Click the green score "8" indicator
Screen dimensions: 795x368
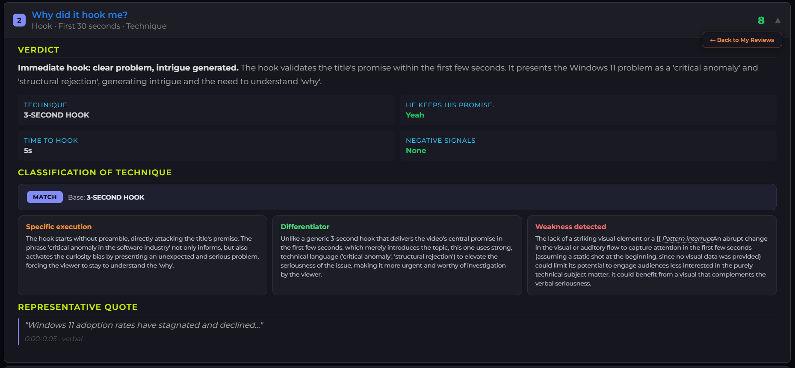pyautogui.click(x=761, y=21)
